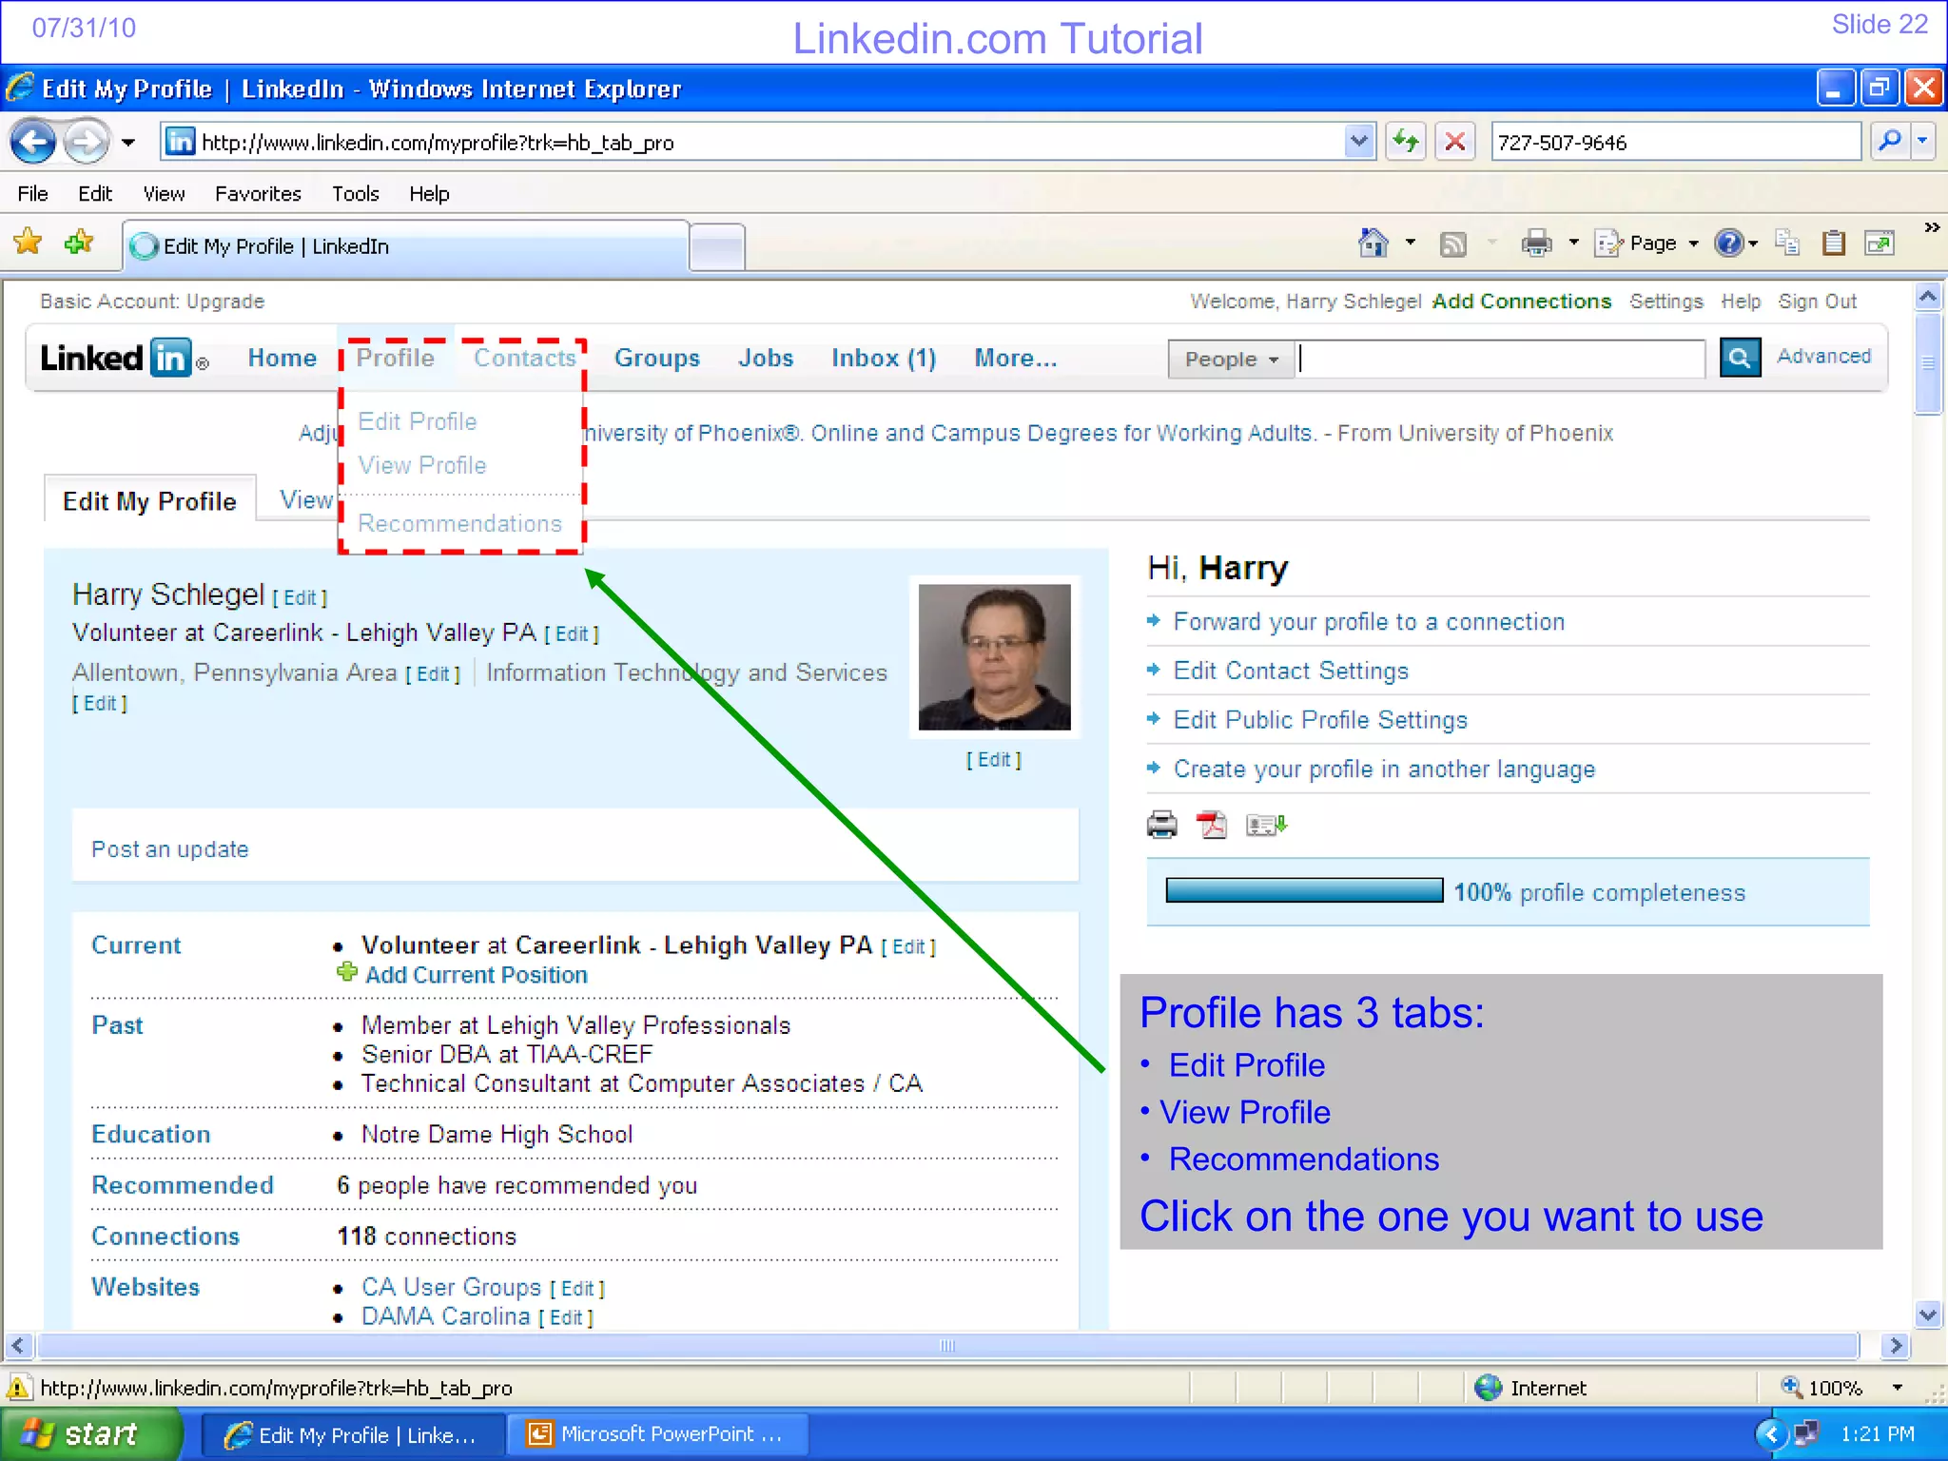Click the Advanced search link

[1823, 356]
